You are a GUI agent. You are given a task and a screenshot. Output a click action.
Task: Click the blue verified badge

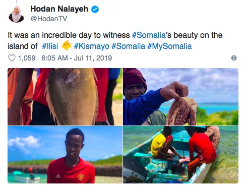tap(95, 9)
